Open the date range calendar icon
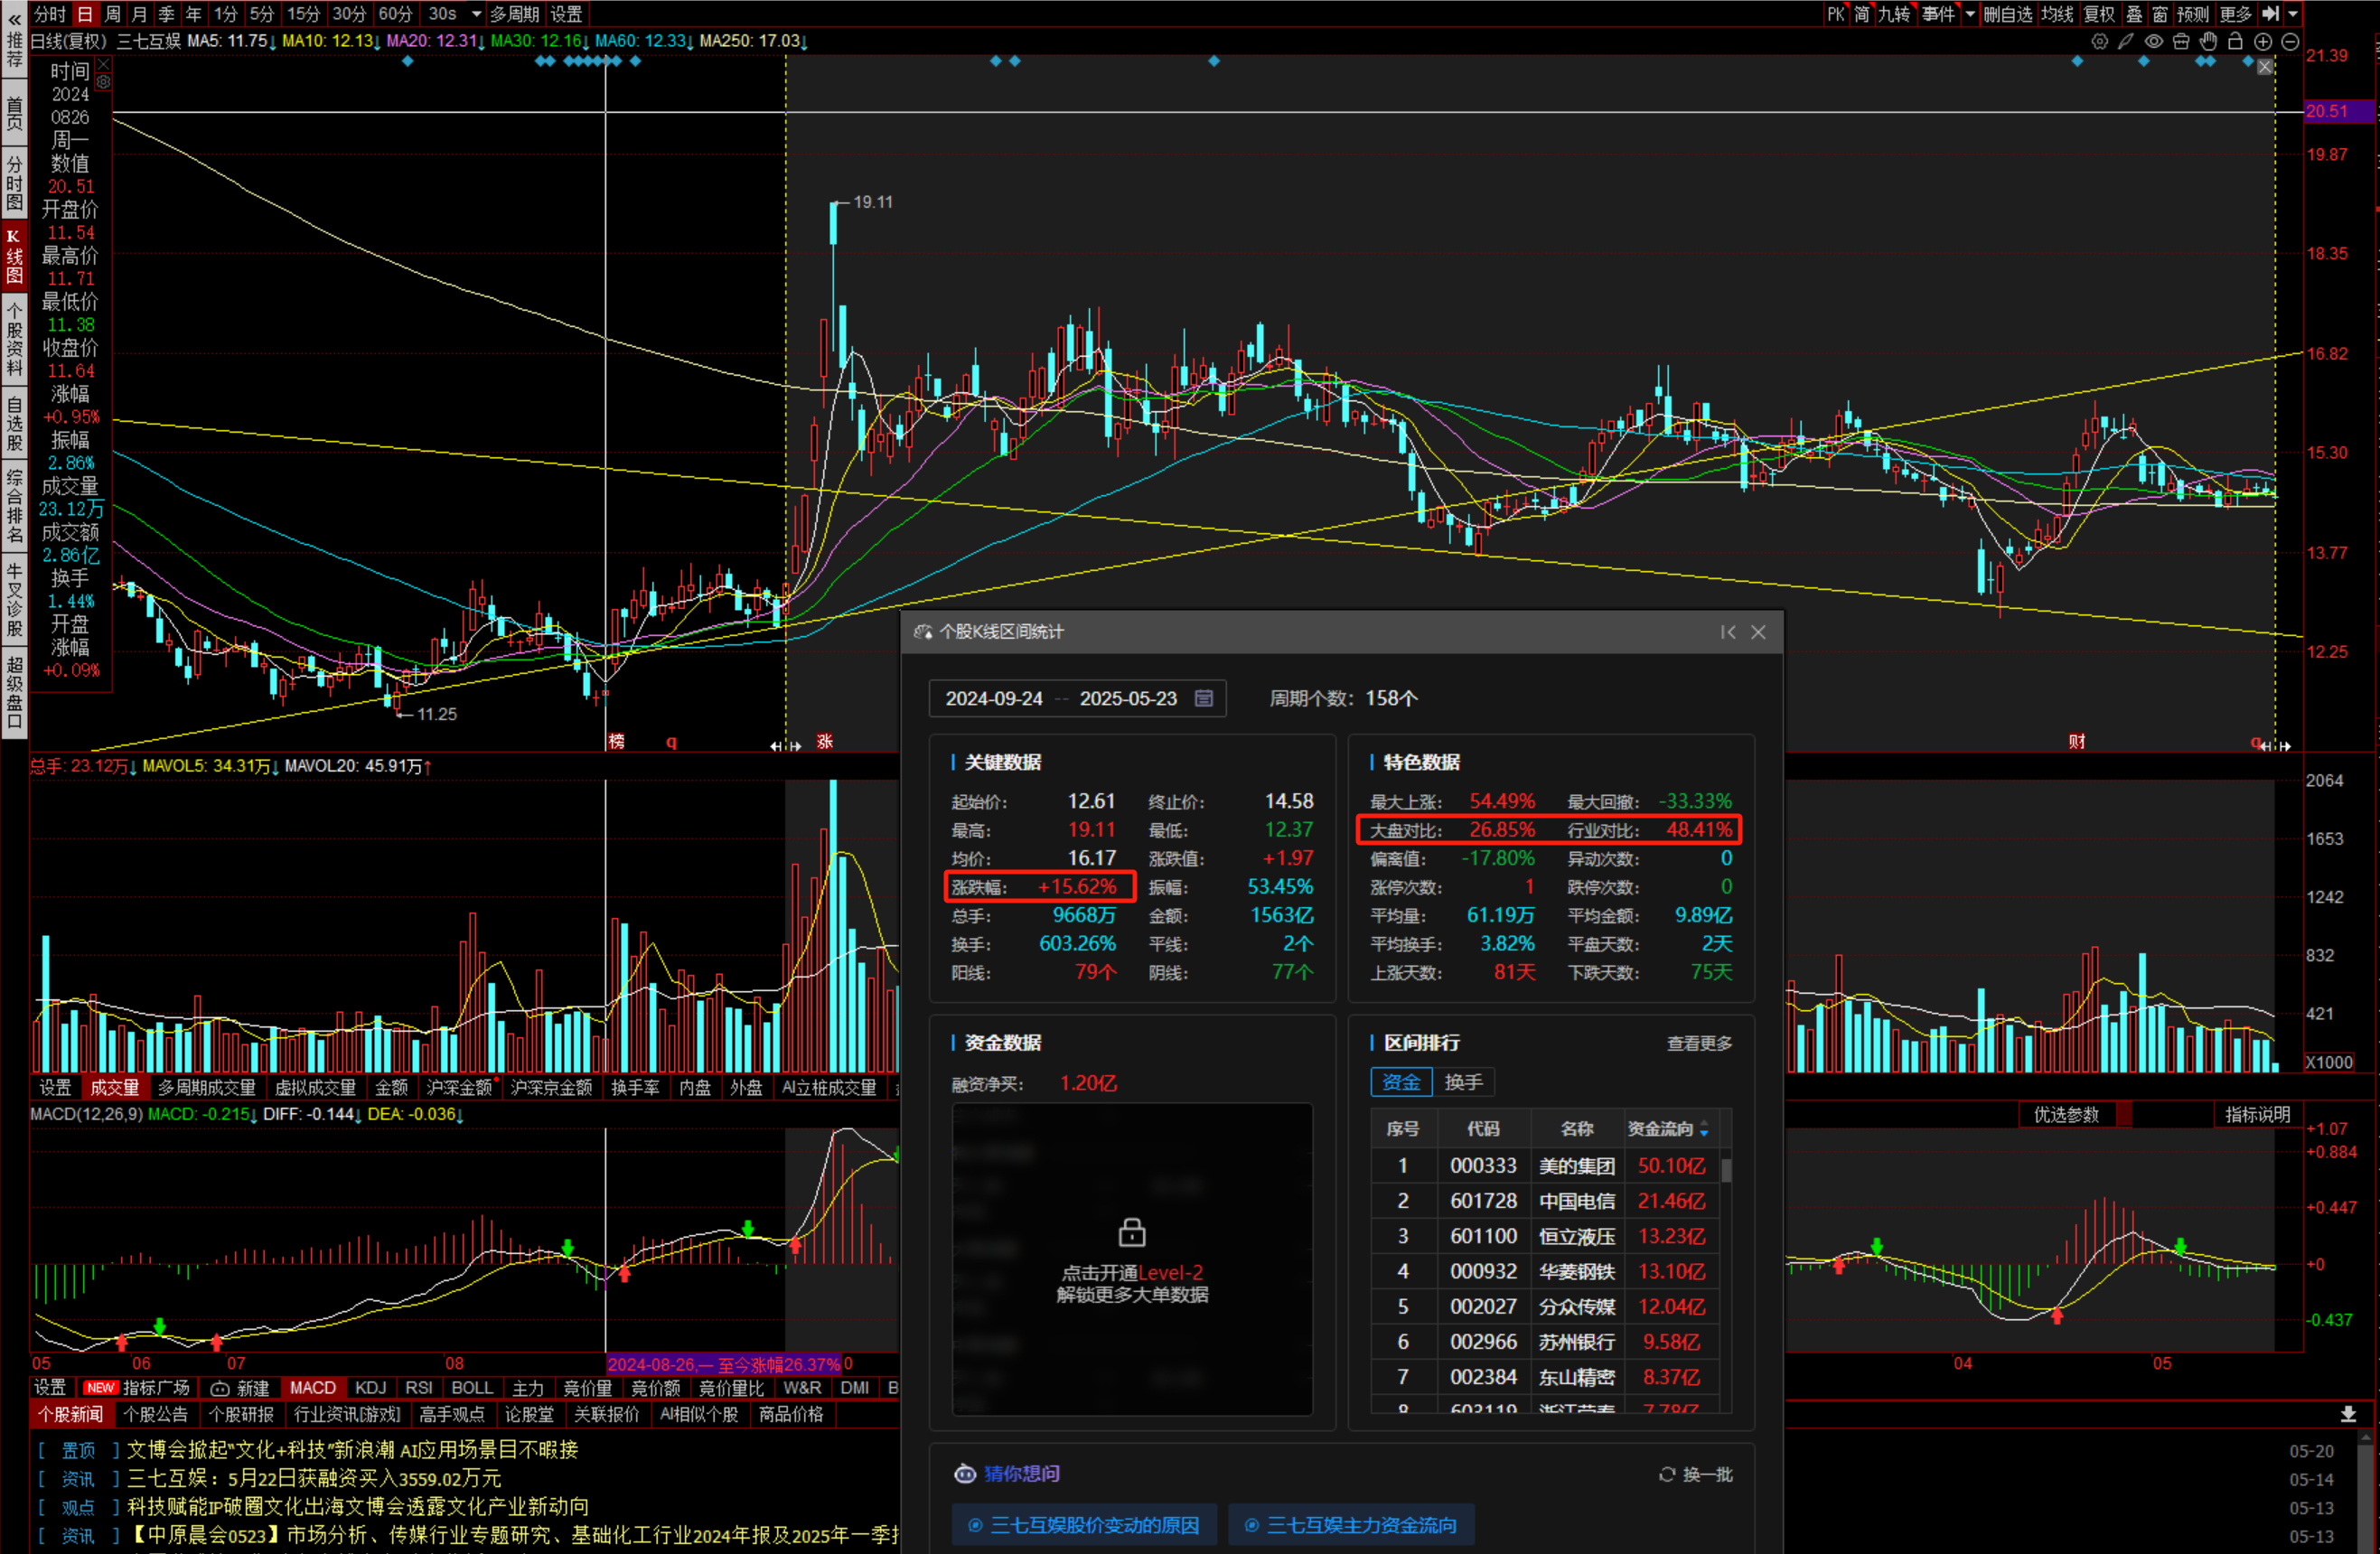 pyautogui.click(x=1204, y=698)
